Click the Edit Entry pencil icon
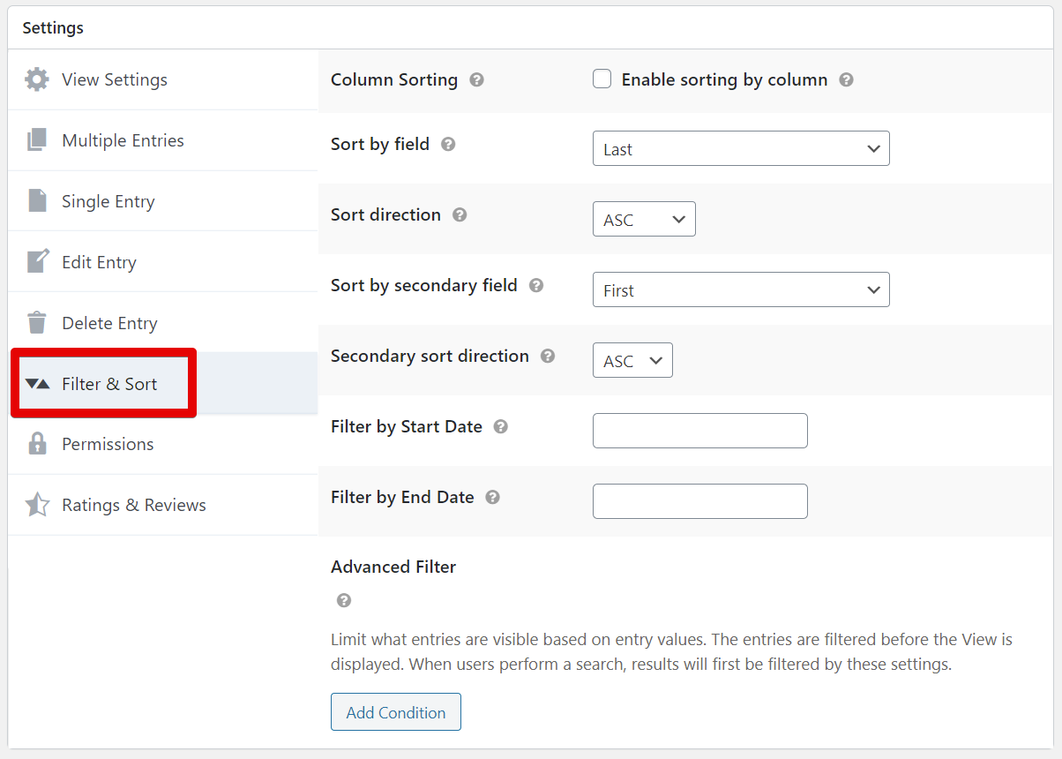 (x=38, y=262)
